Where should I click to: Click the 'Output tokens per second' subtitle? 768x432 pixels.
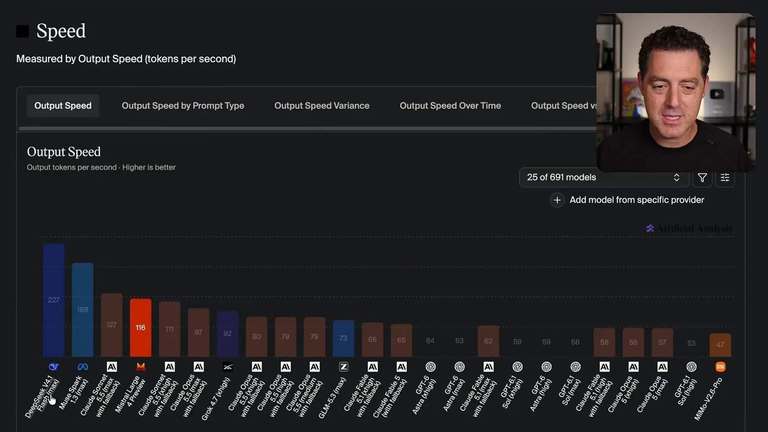(72, 167)
